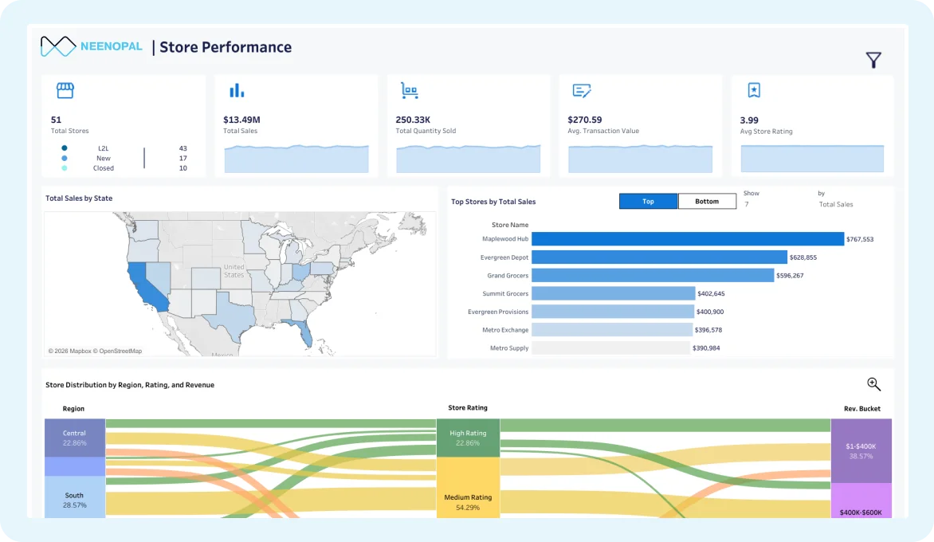Select the Bottom toggle button
The image size is (934, 542).
click(707, 202)
